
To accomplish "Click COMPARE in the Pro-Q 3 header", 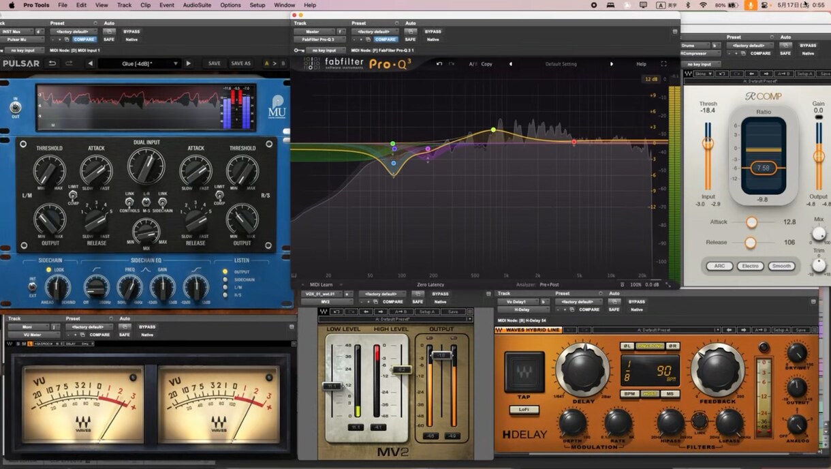I will point(386,40).
